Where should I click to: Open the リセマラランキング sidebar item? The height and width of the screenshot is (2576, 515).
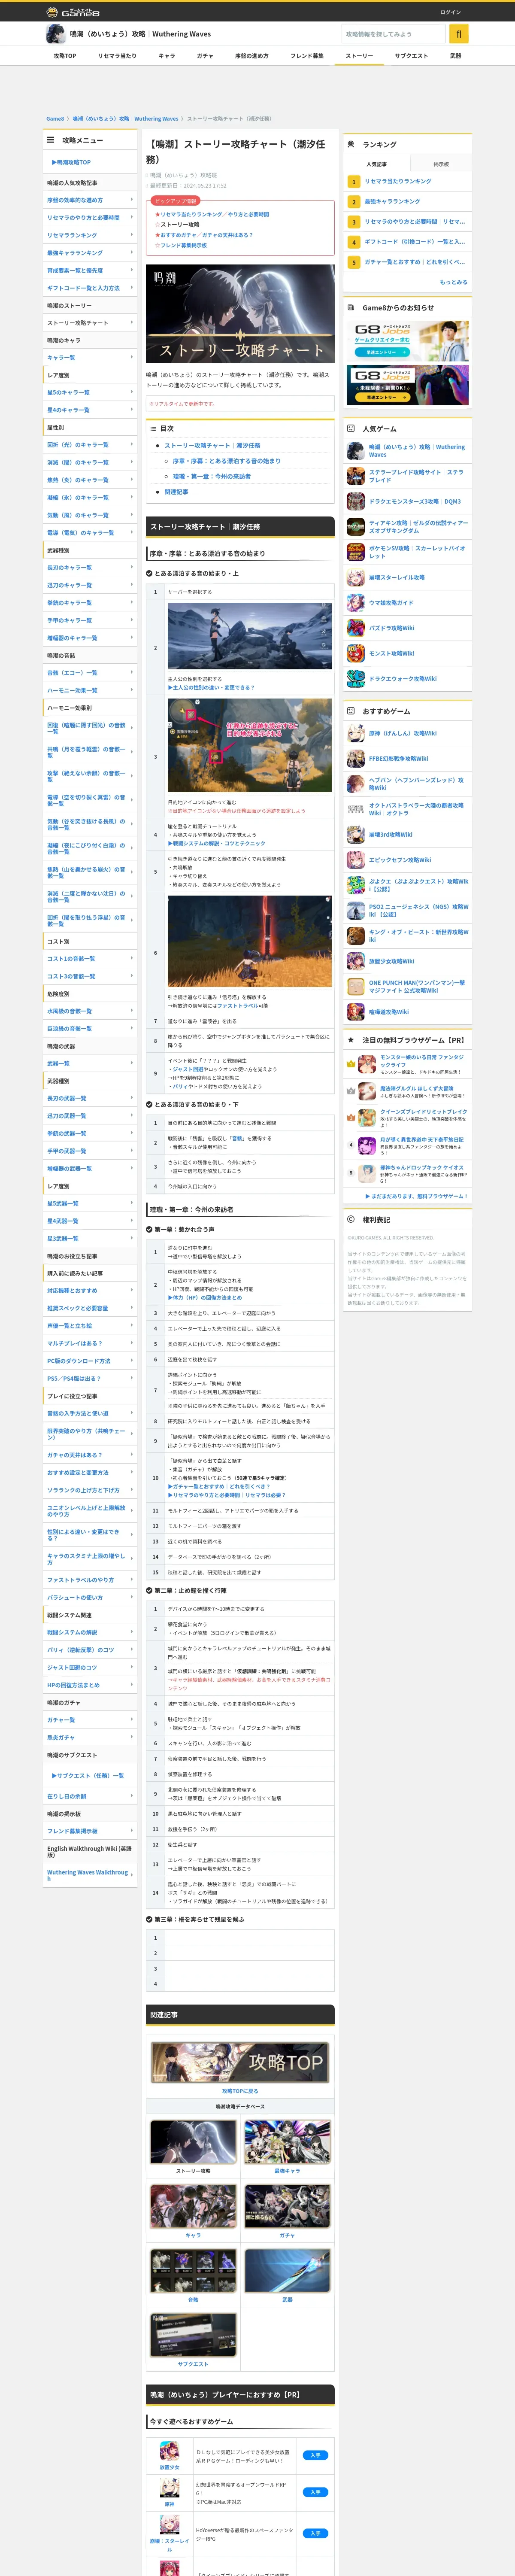(90, 235)
